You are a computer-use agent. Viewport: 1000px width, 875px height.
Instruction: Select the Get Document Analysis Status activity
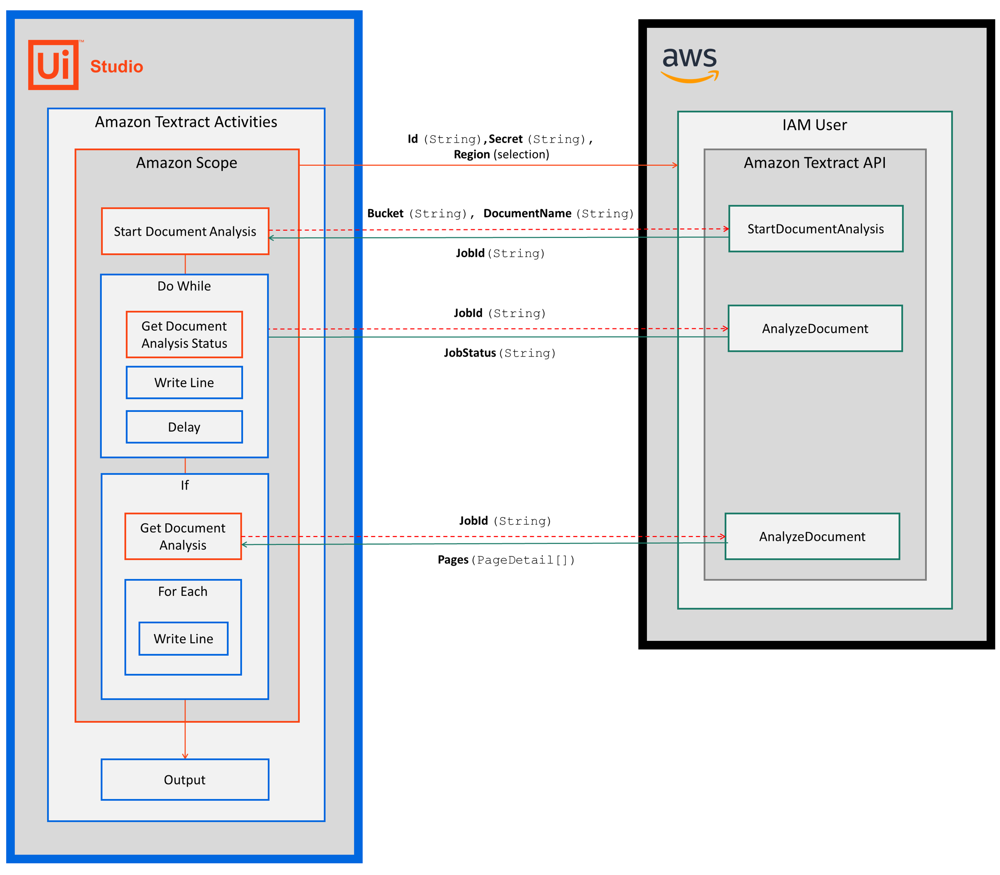[x=184, y=334]
